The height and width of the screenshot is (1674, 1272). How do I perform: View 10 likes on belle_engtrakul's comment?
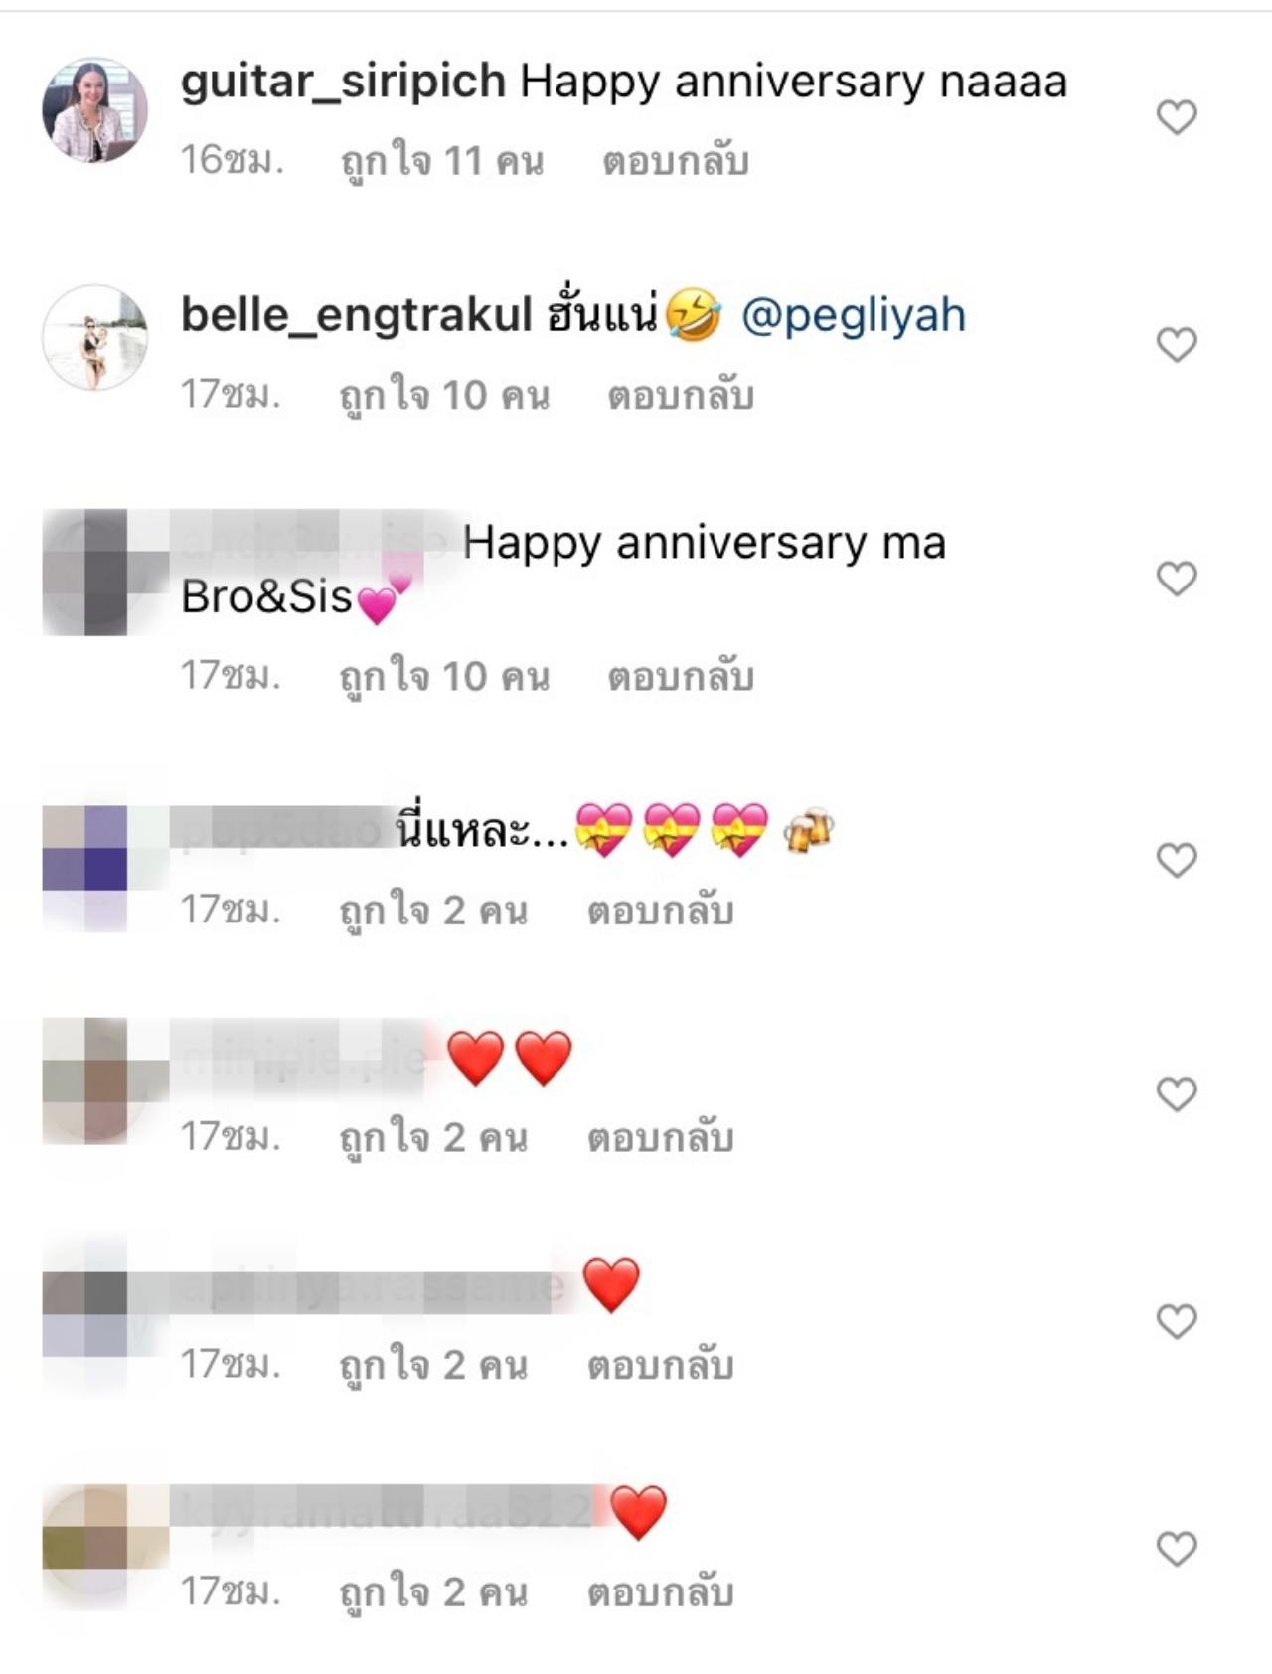(x=444, y=396)
